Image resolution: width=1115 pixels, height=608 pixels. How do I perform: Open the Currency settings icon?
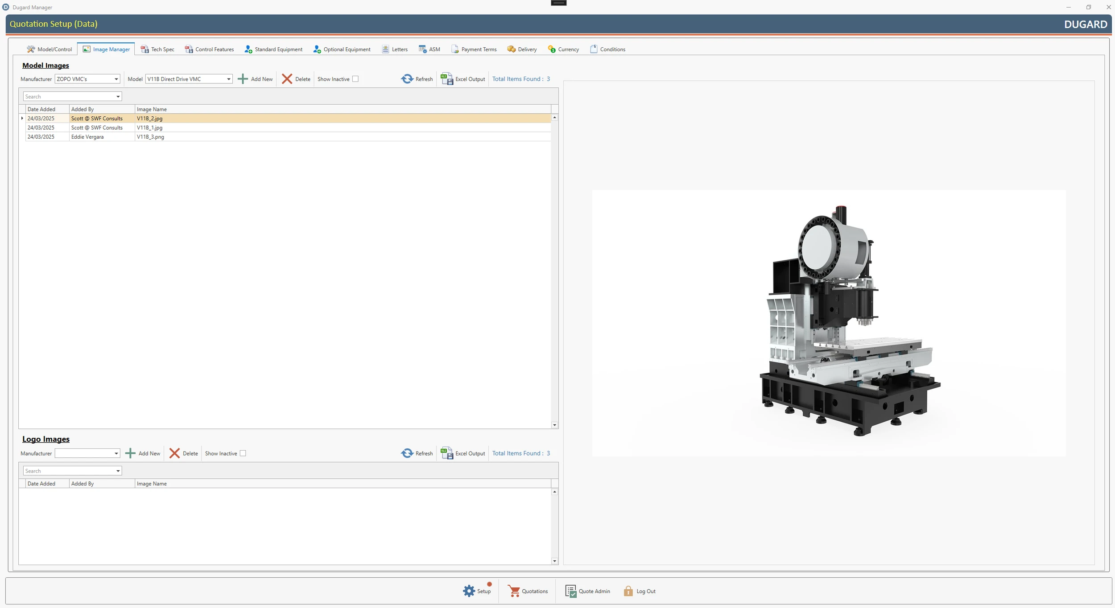pos(552,49)
